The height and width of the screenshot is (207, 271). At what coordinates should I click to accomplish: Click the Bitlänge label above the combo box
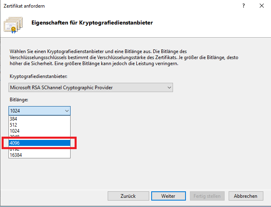[18, 99]
